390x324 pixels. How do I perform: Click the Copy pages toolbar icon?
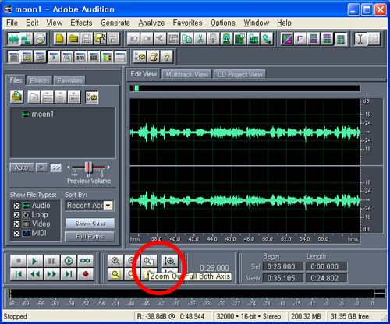(186, 39)
